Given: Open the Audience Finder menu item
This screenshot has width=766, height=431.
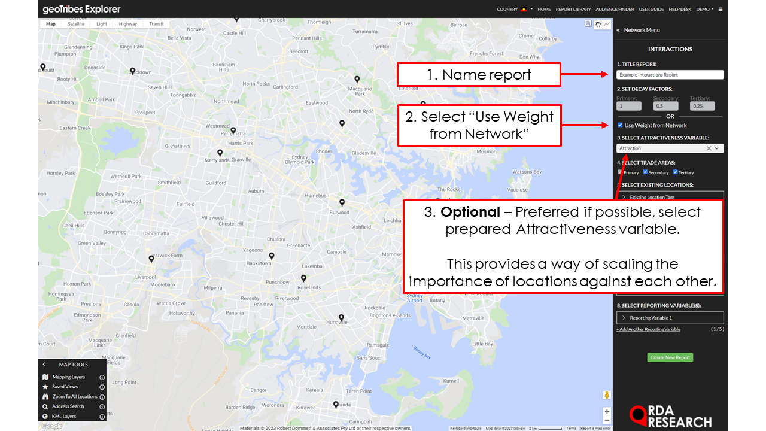Looking at the screenshot, I should 615,9.
